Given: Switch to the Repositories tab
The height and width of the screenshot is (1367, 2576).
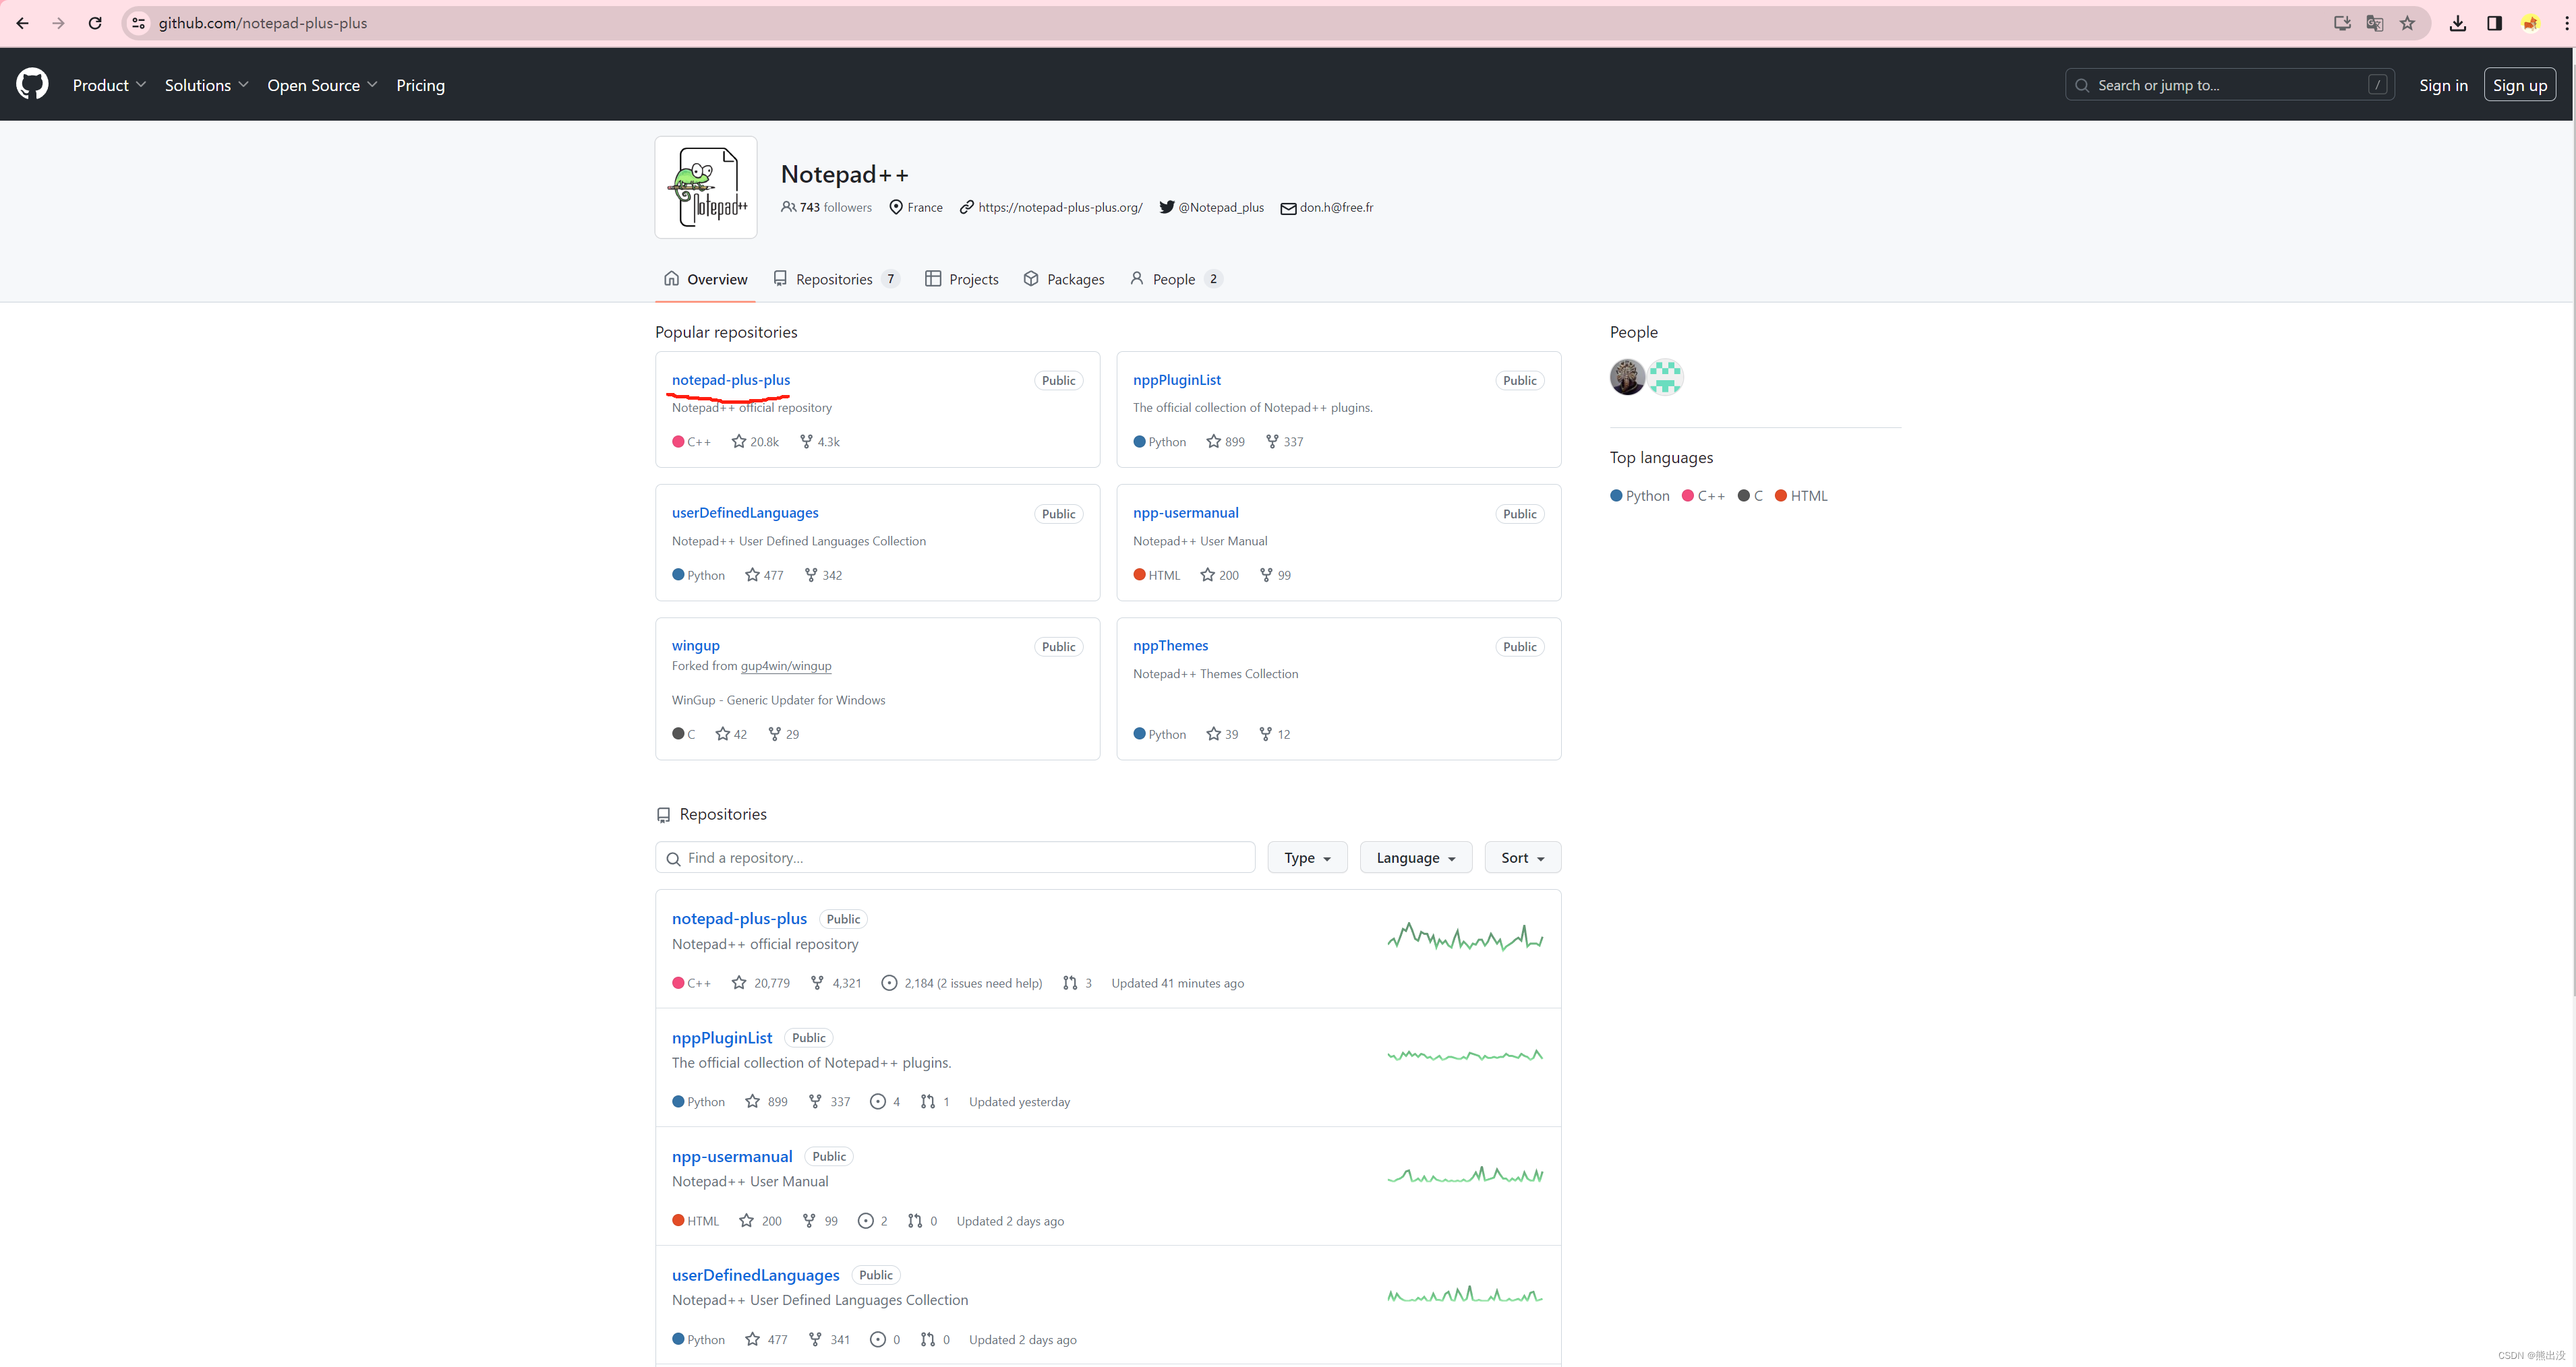Looking at the screenshot, I should coord(833,278).
